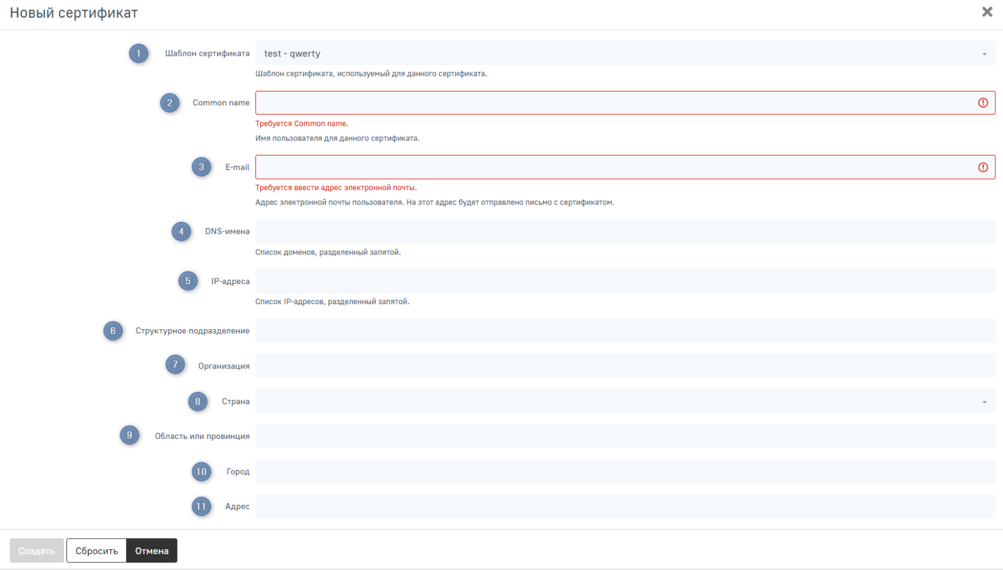Click the number 1 step badge

[139, 53]
